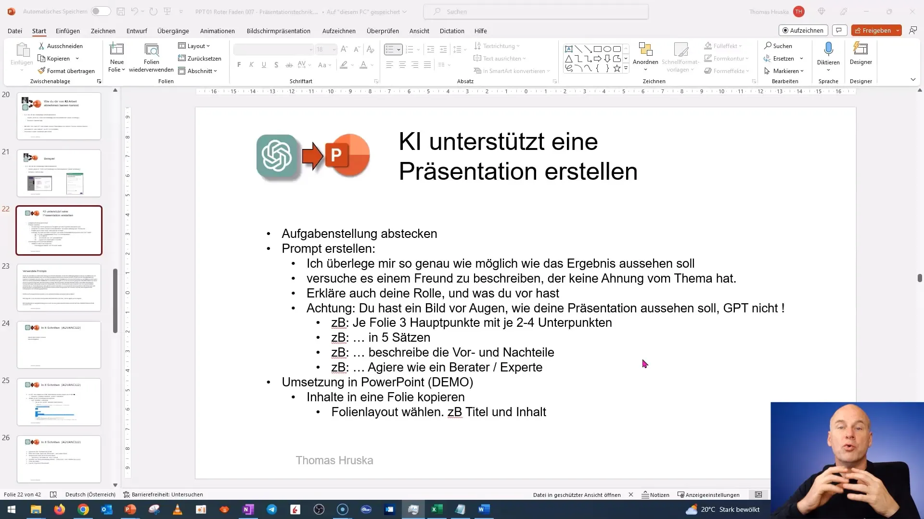Open the Layout dropdown
The height and width of the screenshot is (519, 924).
point(194,46)
